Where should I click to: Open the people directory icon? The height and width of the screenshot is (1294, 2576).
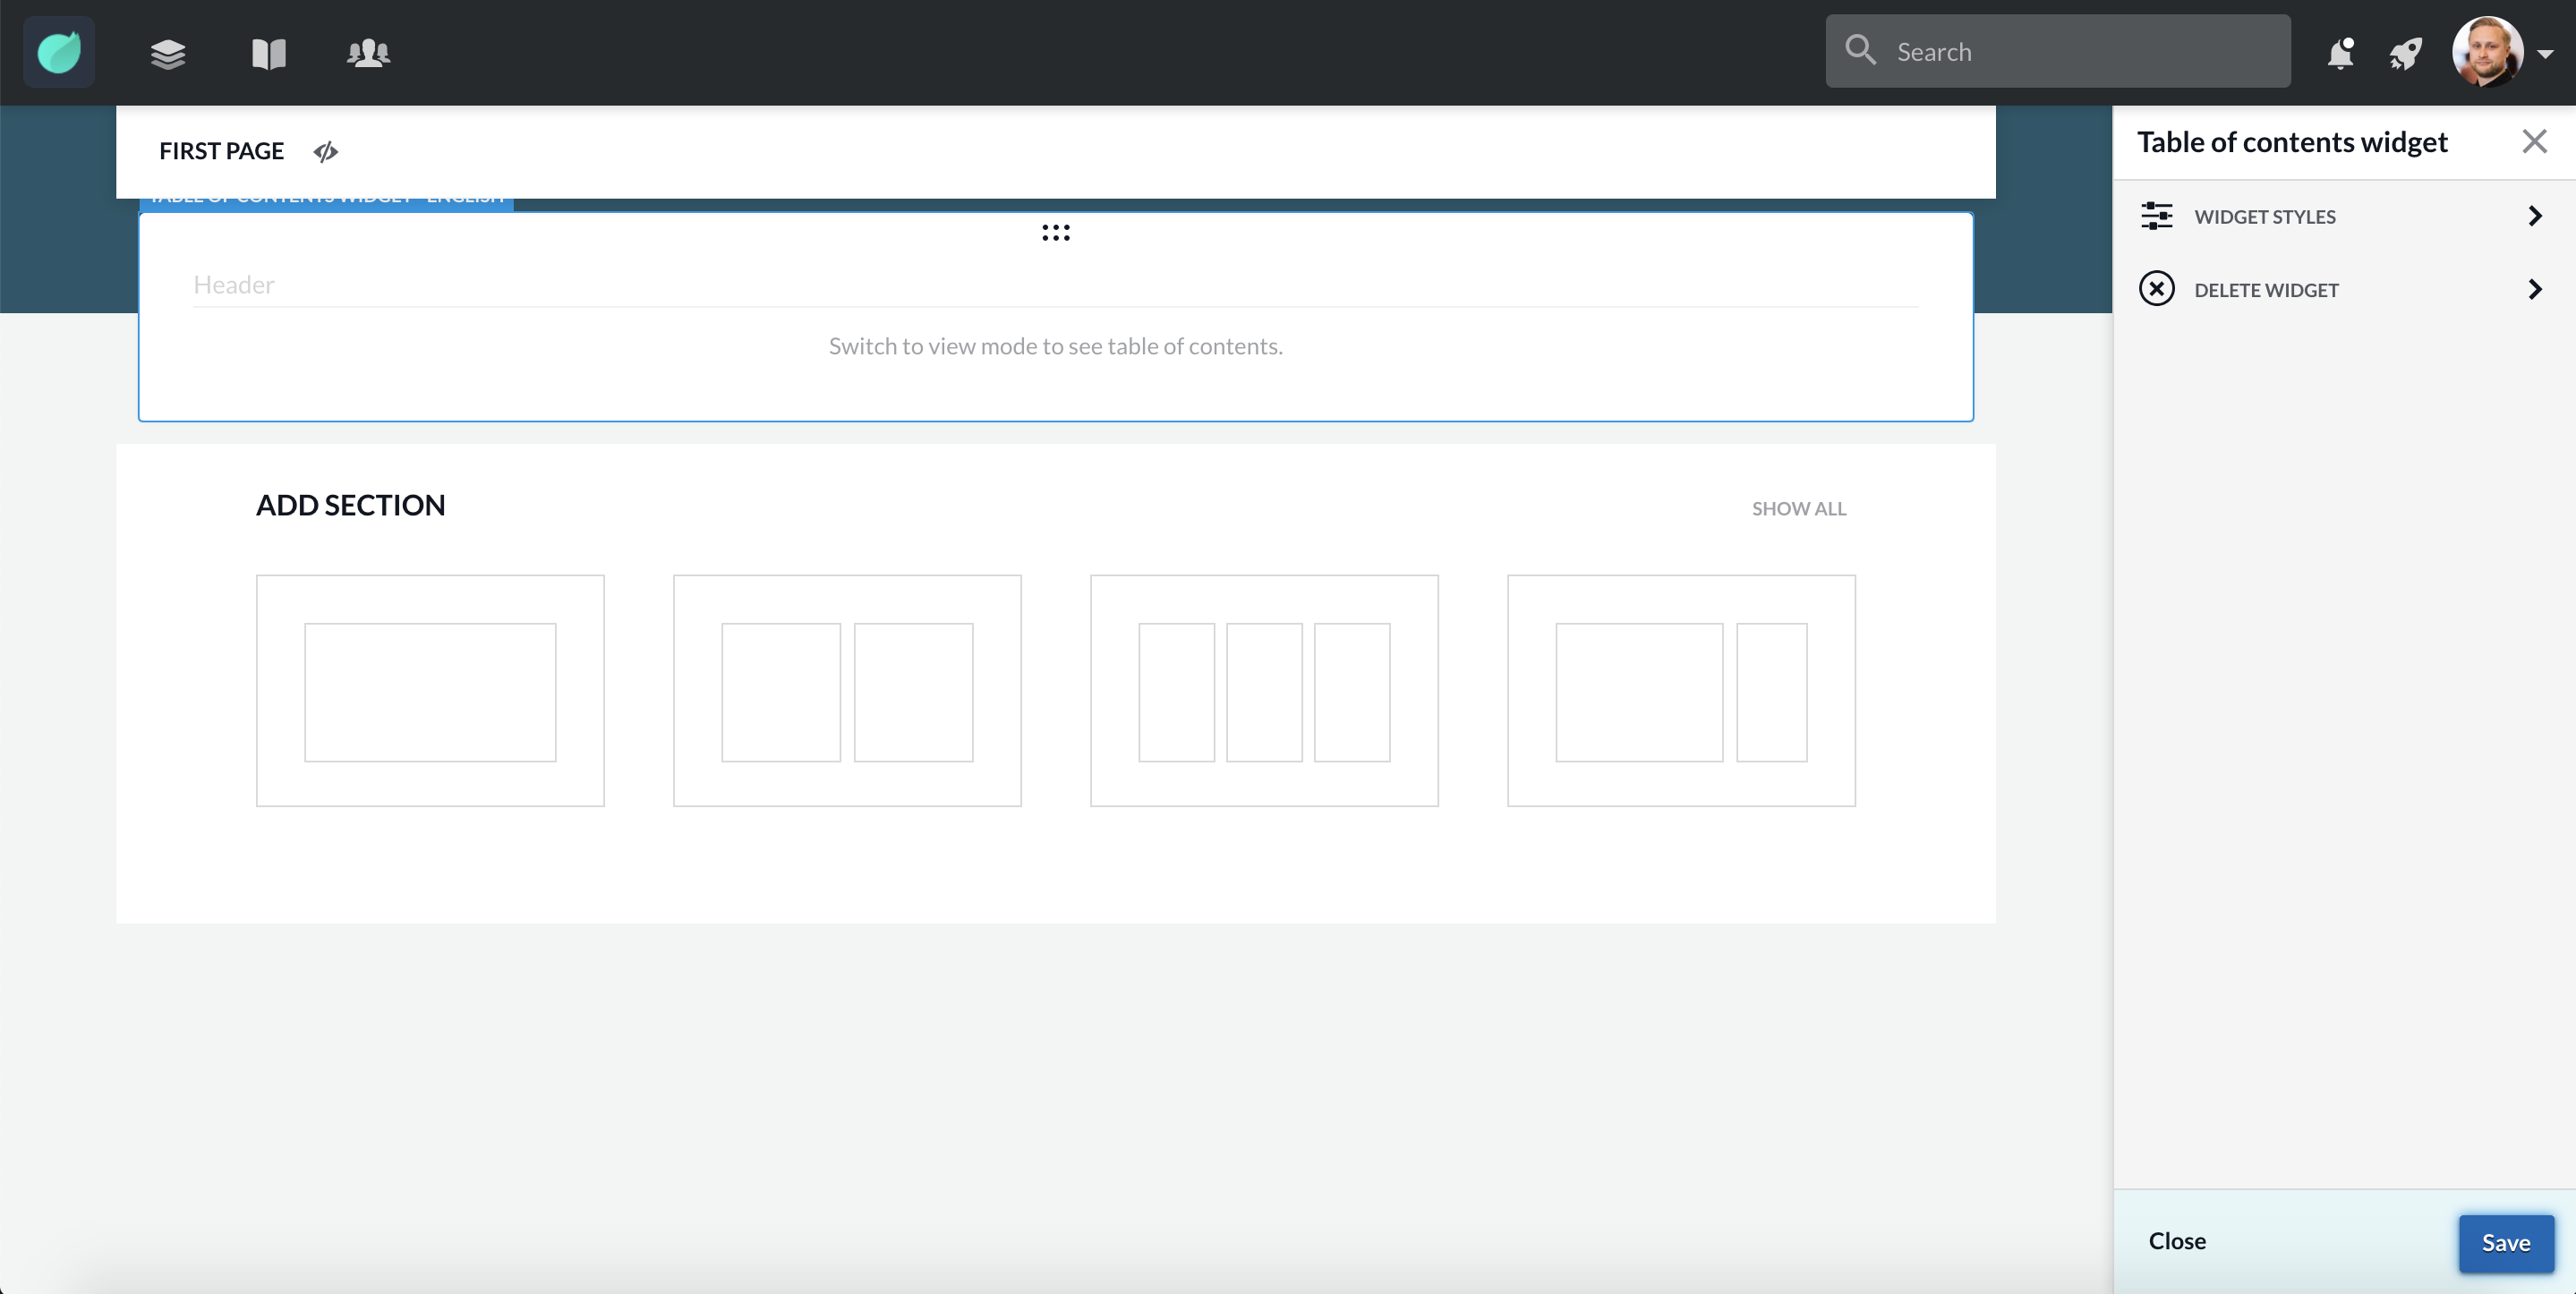368,53
